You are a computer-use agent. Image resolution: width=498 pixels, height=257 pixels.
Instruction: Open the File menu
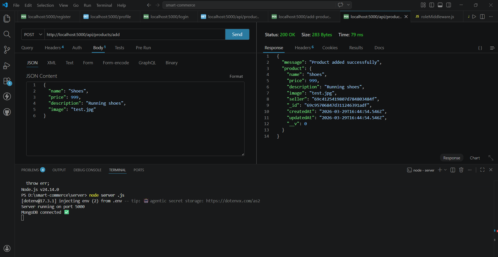tap(16, 5)
